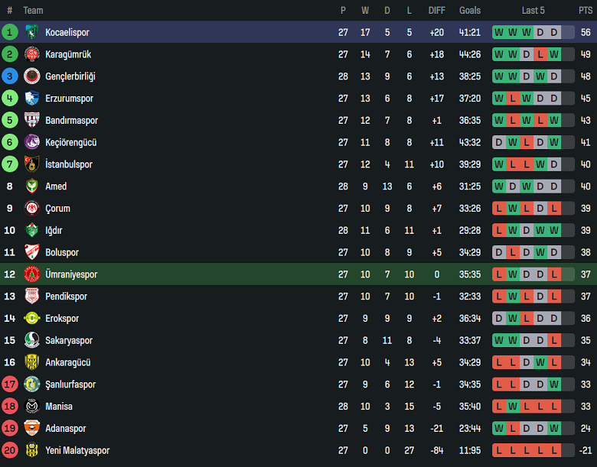This screenshot has width=597, height=467.
Task: Click the Ümraniyespor club crest icon
Action: [x=31, y=274]
